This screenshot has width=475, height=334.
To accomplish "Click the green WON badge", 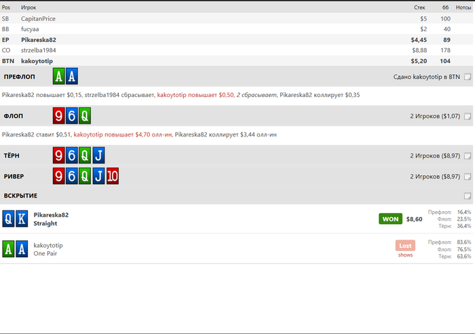I will click(390, 219).
